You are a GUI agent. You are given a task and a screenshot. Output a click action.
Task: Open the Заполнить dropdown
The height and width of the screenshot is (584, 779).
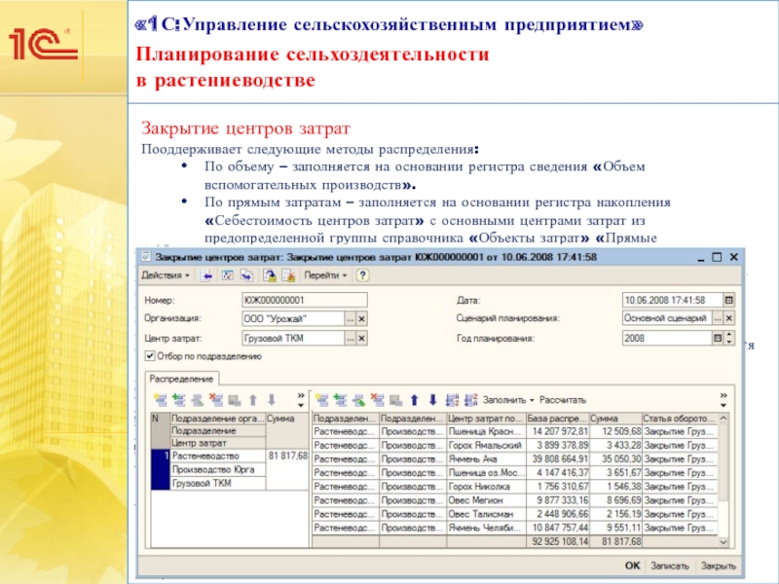pos(507,400)
